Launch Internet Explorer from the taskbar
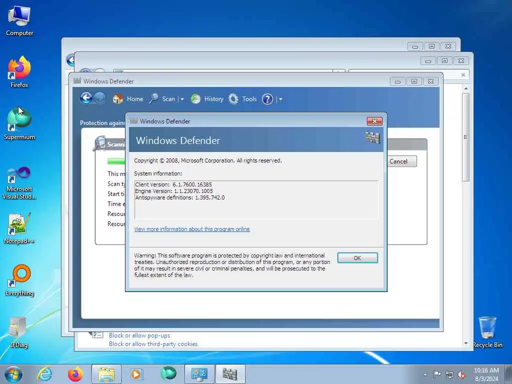The height and width of the screenshot is (384, 512). point(44,374)
